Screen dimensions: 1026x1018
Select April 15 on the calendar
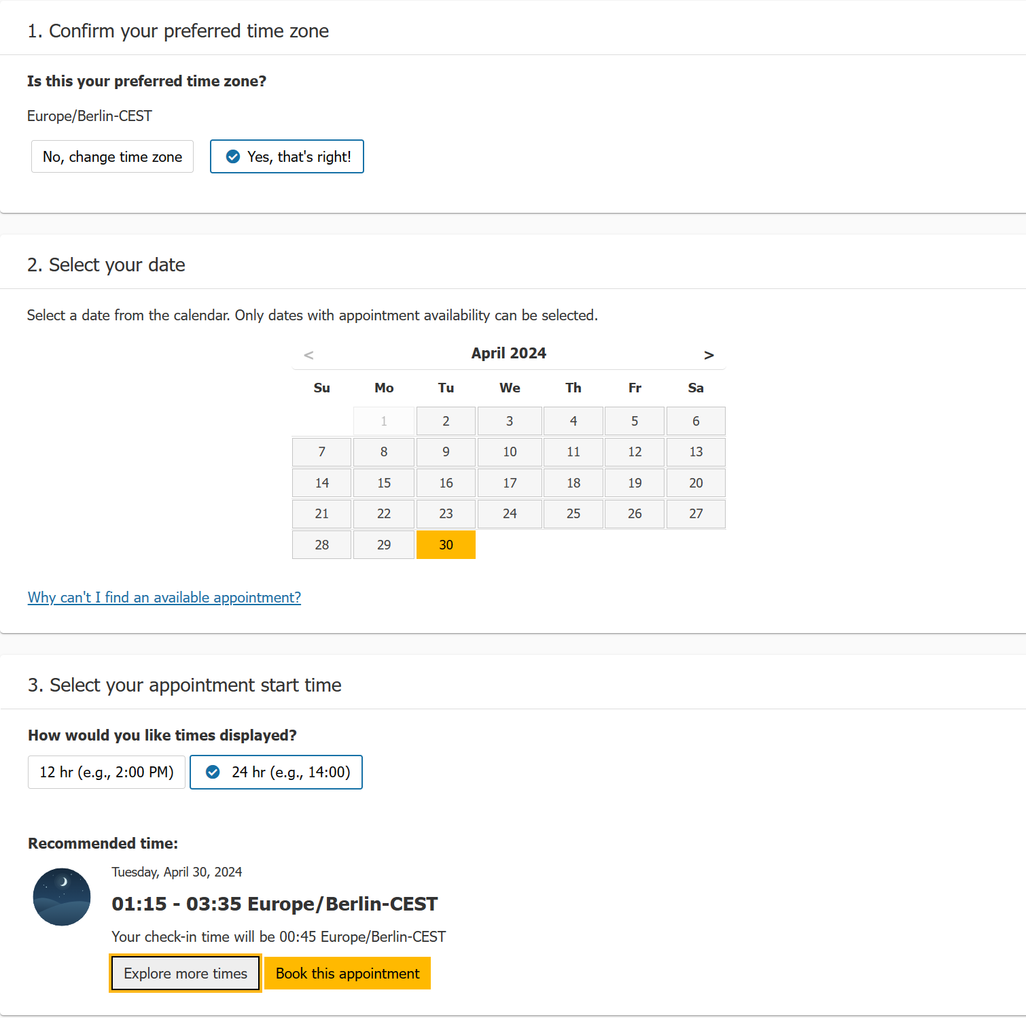click(x=383, y=483)
